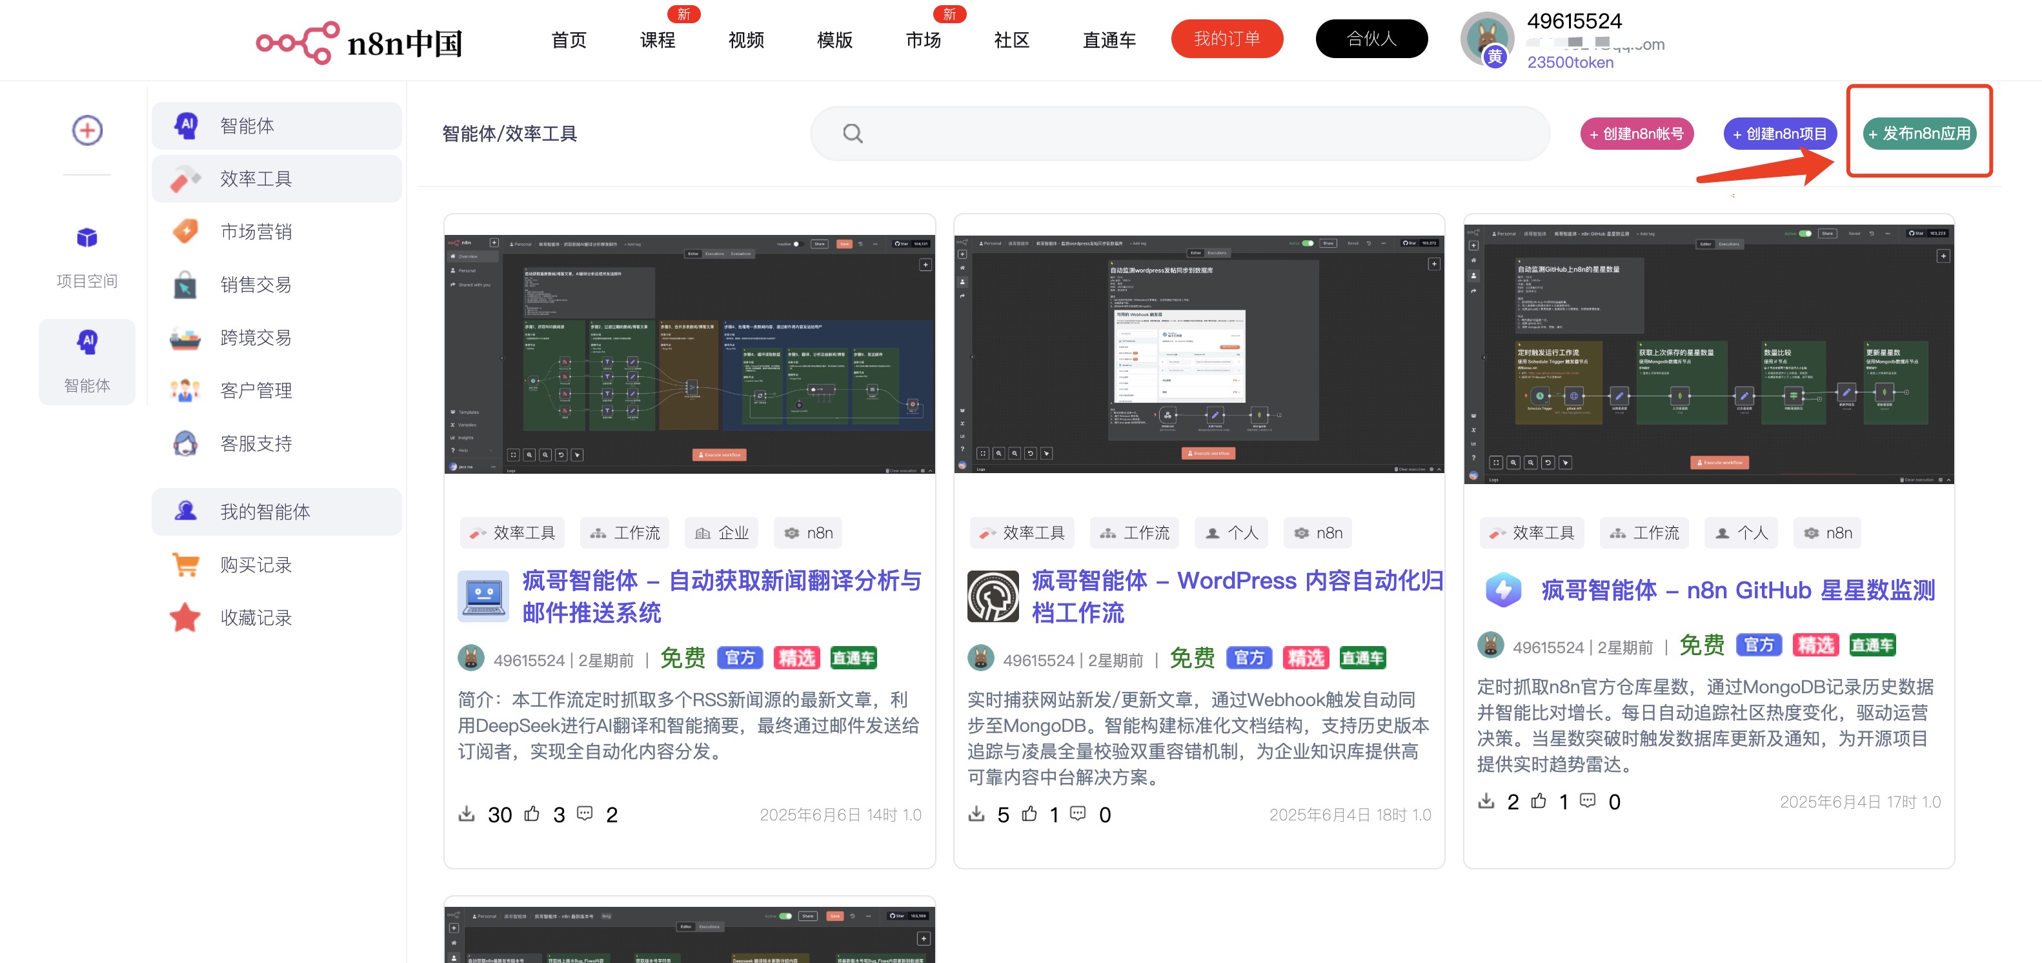Click 直通车 badge on the news card
2042x963 pixels.
click(853, 658)
